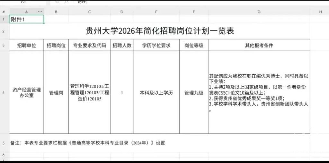The height and width of the screenshot is (163, 329).
Task: Open the column A ellipsis options
Action: [40, 12]
